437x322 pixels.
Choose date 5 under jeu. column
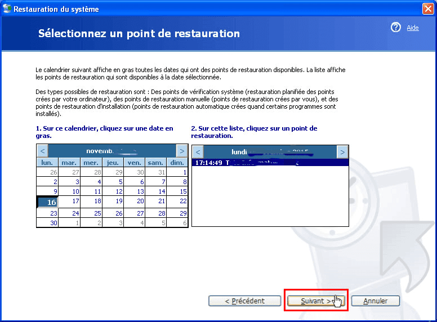point(113,182)
